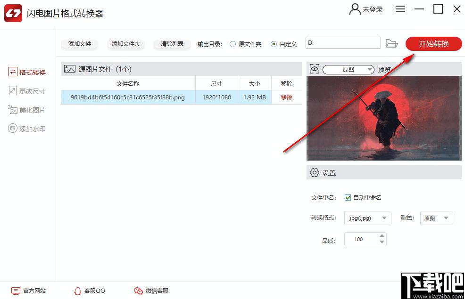Minimize the converter window
The image size is (465, 299).
(x=419, y=9)
